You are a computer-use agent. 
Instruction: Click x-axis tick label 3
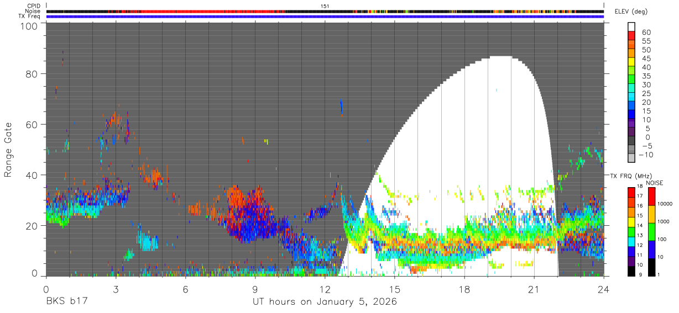click(116, 289)
